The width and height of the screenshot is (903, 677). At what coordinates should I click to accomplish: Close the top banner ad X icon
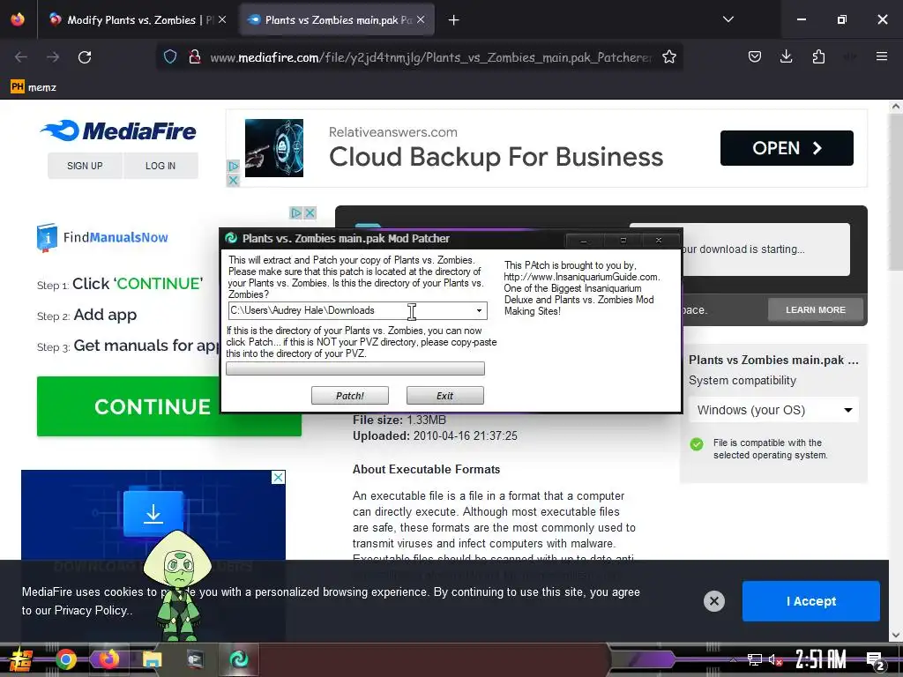[x=233, y=181]
